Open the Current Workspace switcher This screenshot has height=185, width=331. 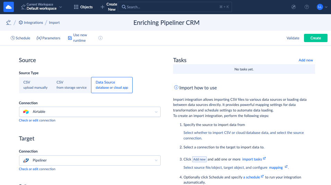pos(42,7)
